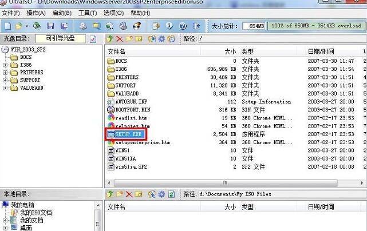Click the make CD/DVD image icon
The height and width of the screenshot is (231, 367).
coord(83,26)
